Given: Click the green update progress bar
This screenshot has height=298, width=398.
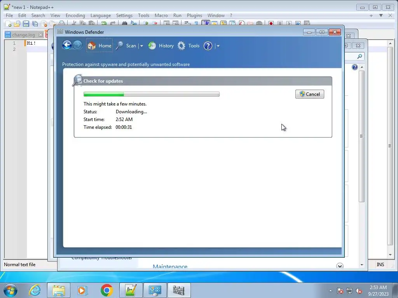Looking at the screenshot, I should coord(152,94).
